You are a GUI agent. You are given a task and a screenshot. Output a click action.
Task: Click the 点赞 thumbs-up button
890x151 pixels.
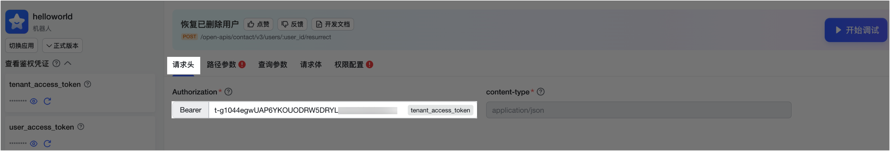[259, 24]
